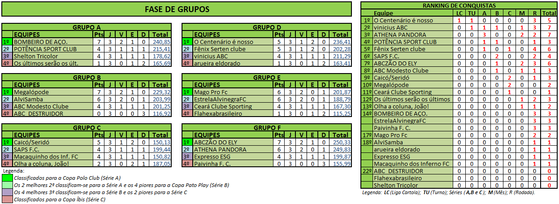Image resolution: width=559 pixels, height=204 pixels.
Task: Select BOMBEIRO DE AÇO team cell
Action: tap(53, 42)
